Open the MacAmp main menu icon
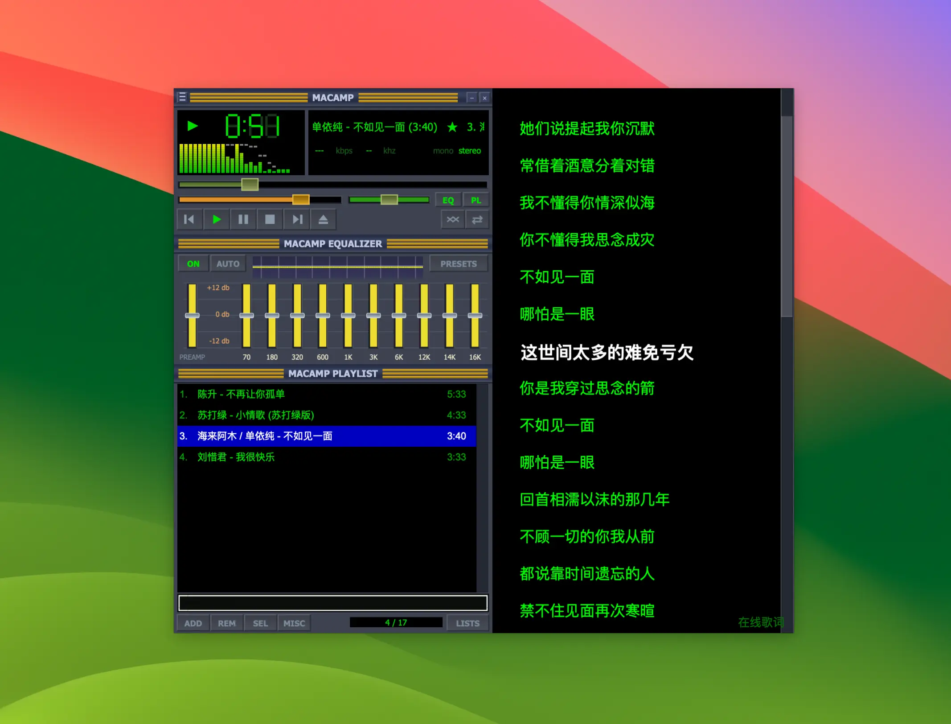 182,97
